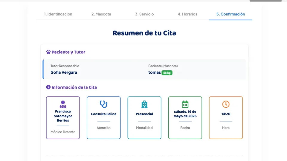Go to the Identificación step tab
This screenshot has width=287, height=161.
point(58,14)
